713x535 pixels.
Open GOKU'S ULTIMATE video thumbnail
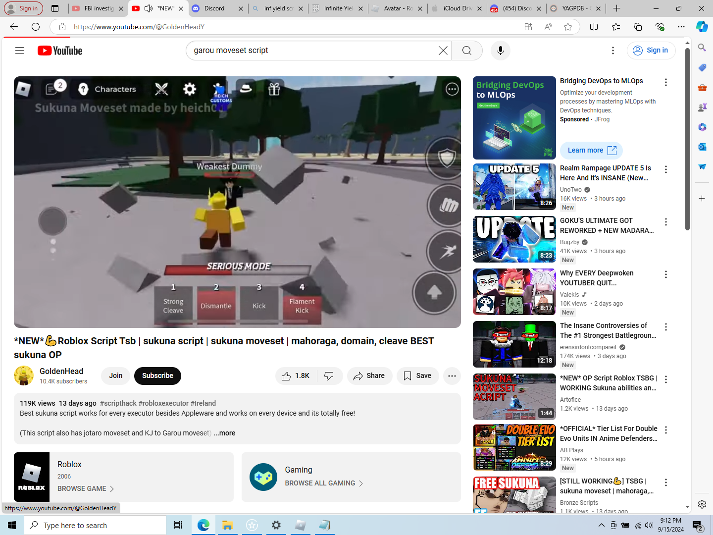[x=514, y=239]
